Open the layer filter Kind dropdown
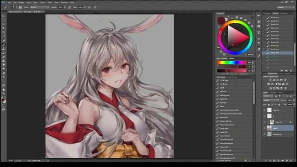This screenshot has height=167, width=297. (x=268, y=96)
